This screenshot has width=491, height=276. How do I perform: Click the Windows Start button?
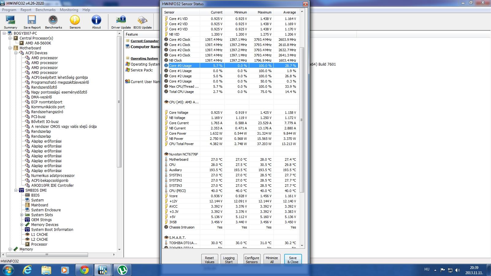pos(8,270)
